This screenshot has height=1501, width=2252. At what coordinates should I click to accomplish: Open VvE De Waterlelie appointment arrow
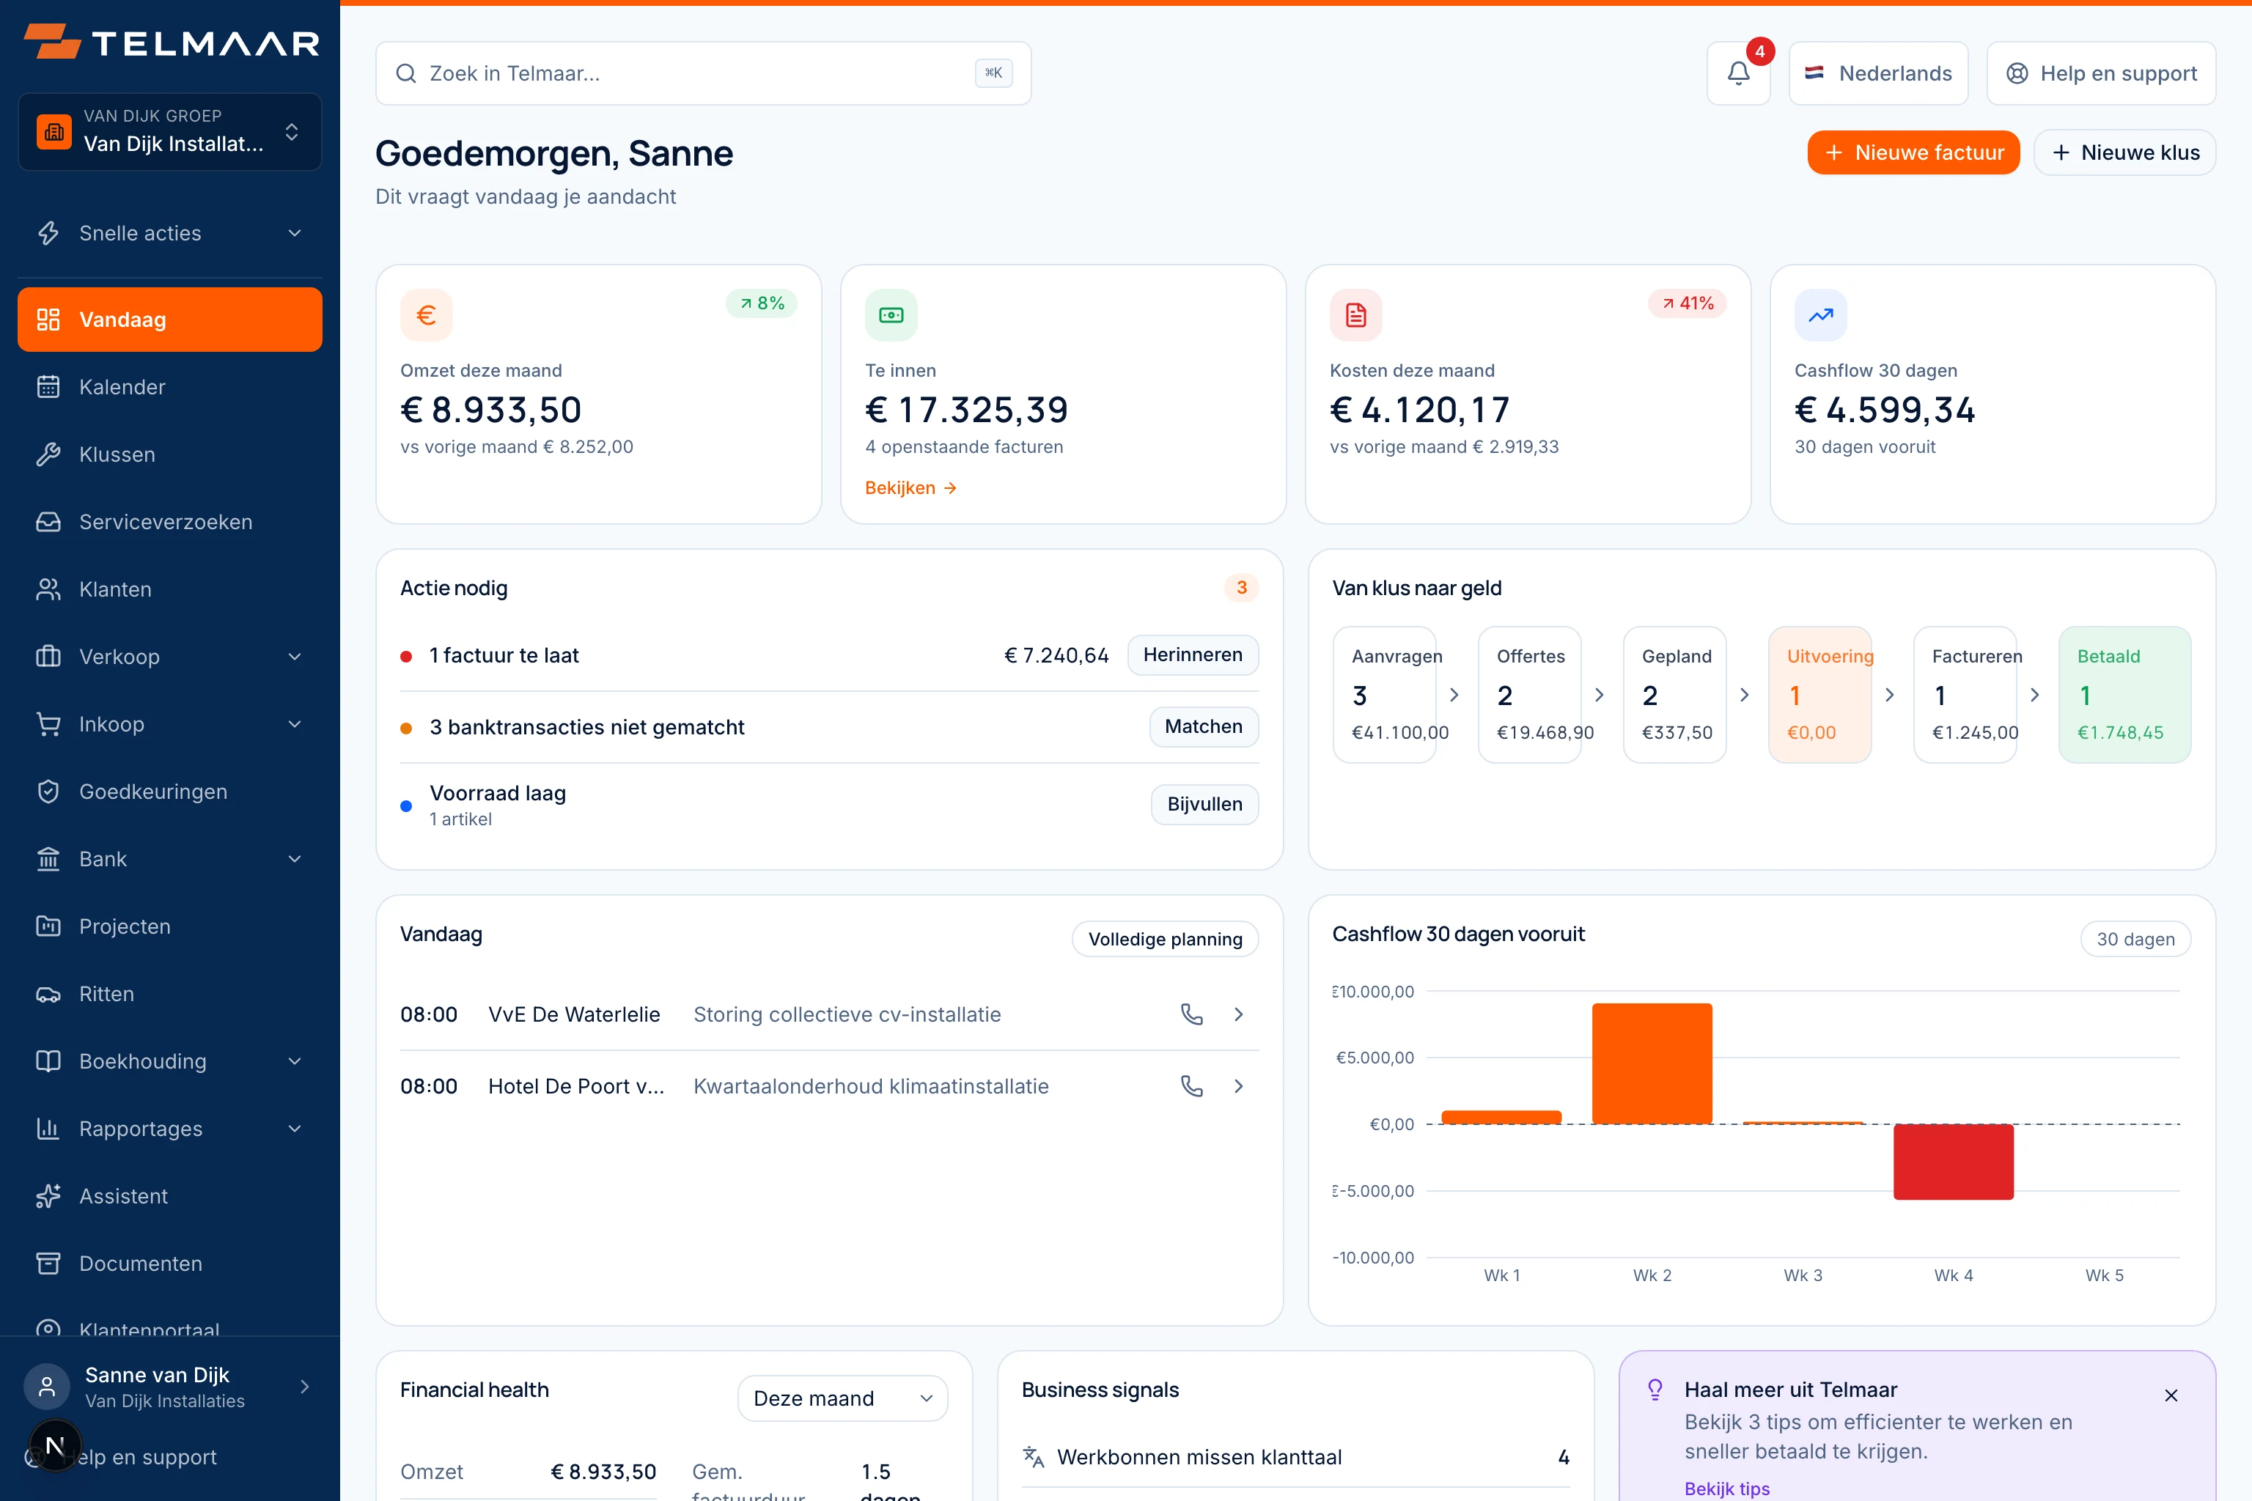coord(1239,1014)
